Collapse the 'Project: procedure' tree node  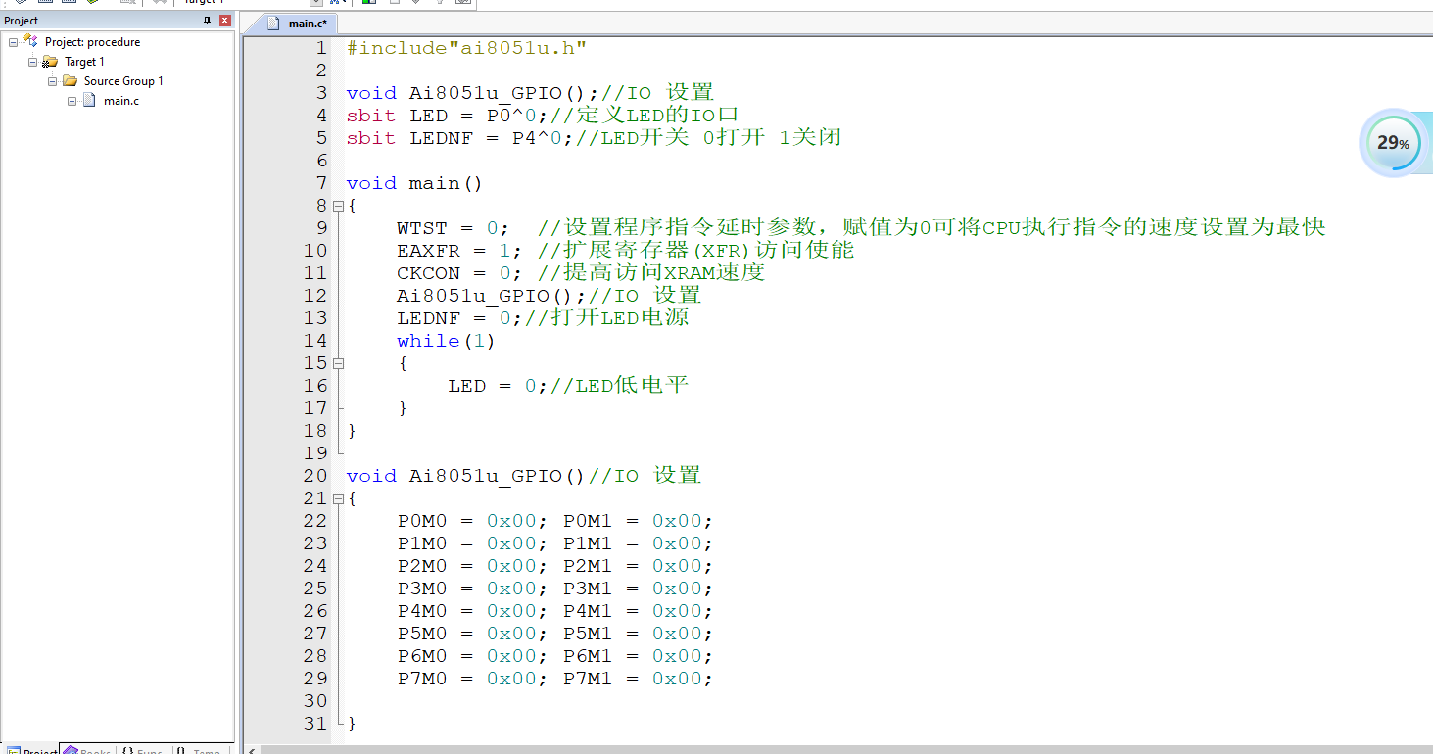14,42
